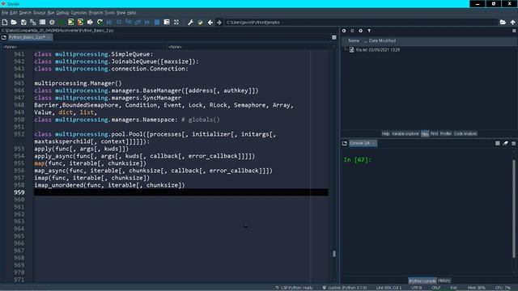The image size is (518, 291).
Task: Switch to the IPython console tab
Action: tap(422, 280)
